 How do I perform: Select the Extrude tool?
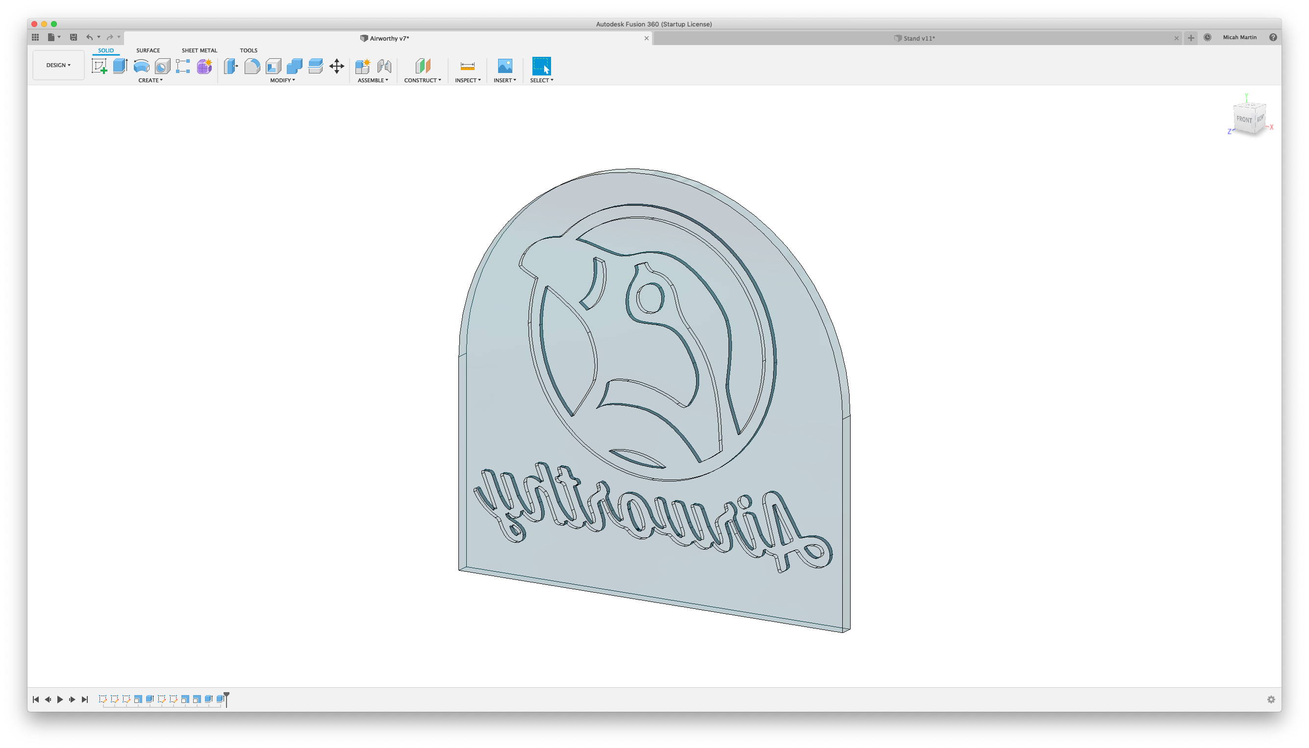[120, 66]
